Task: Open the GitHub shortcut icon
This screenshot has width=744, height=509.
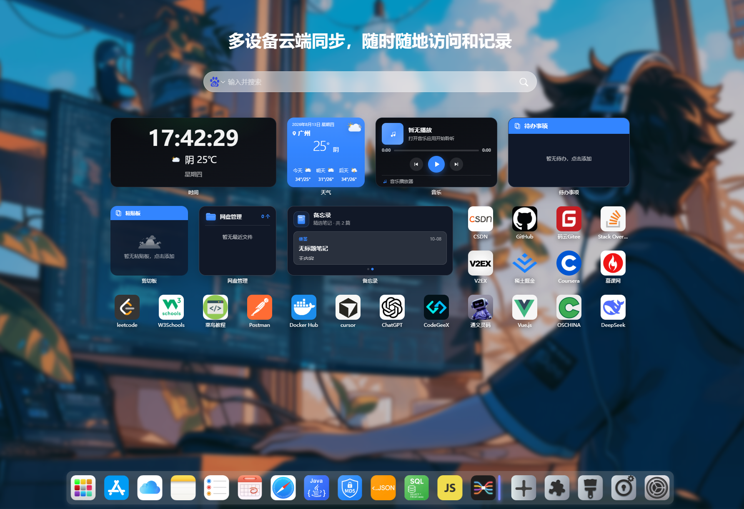Action: 524,219
